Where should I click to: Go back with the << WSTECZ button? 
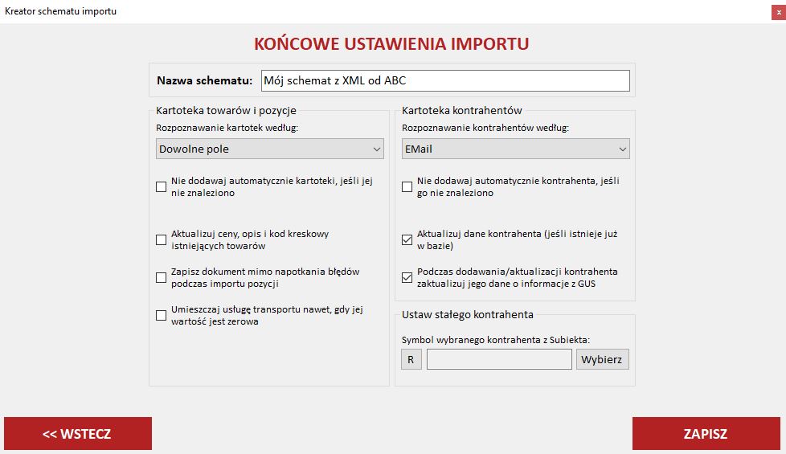[x=77, y=434]
